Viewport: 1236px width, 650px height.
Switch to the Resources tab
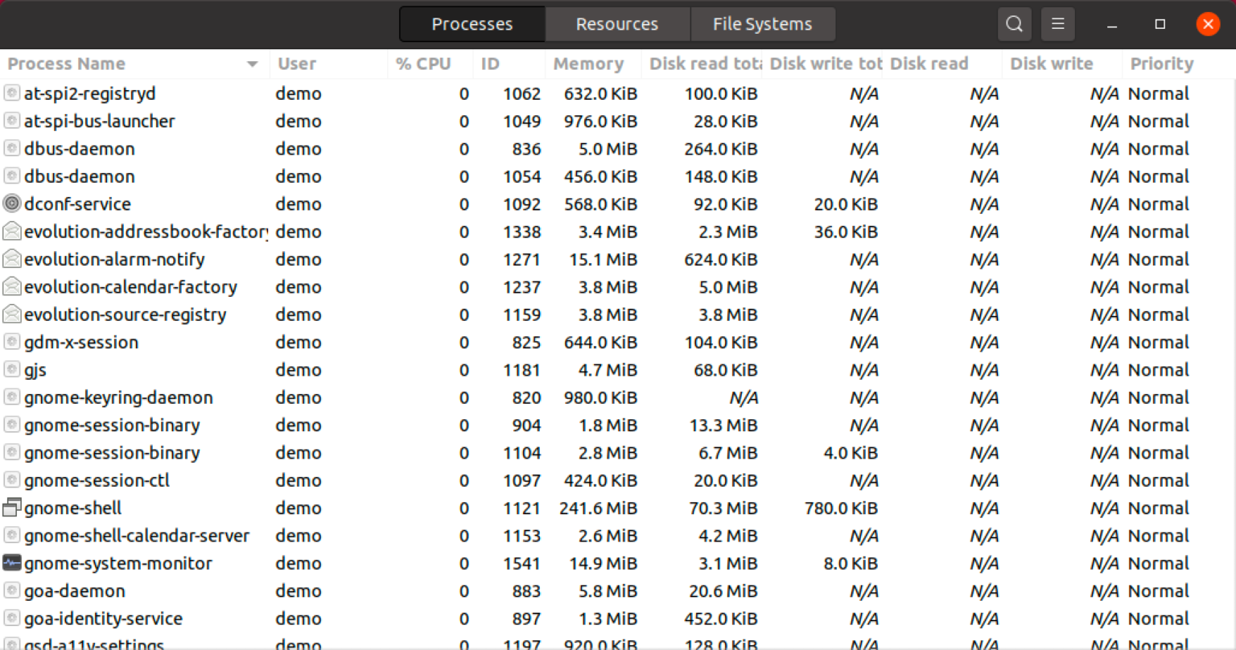point(617,24)
